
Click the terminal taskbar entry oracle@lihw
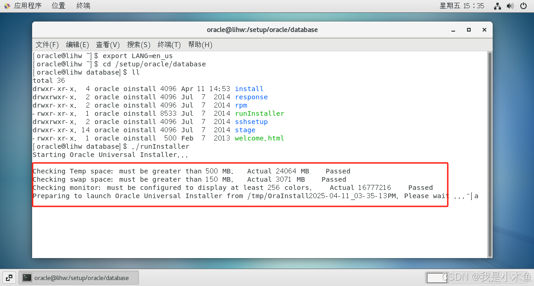point(78,278)
